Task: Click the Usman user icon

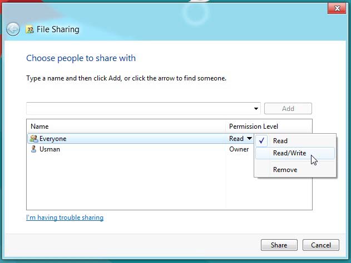Action: tap(34, 149)
